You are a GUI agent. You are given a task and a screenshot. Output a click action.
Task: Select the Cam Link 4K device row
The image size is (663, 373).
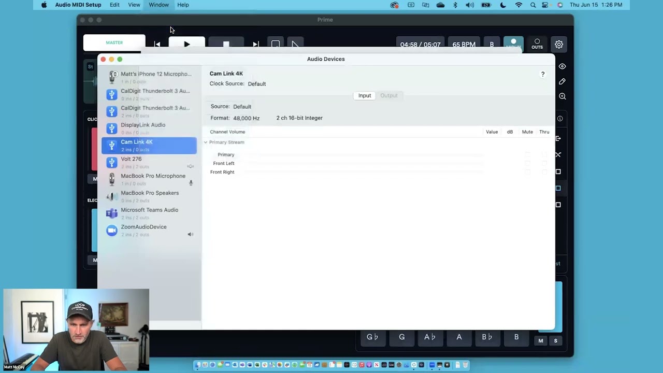pyautogui.click(x=149, y=146)
